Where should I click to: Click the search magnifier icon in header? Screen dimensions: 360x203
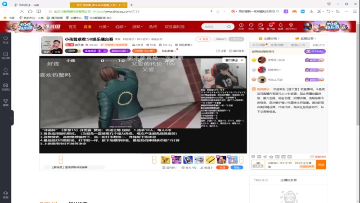[x=229, y=27]
